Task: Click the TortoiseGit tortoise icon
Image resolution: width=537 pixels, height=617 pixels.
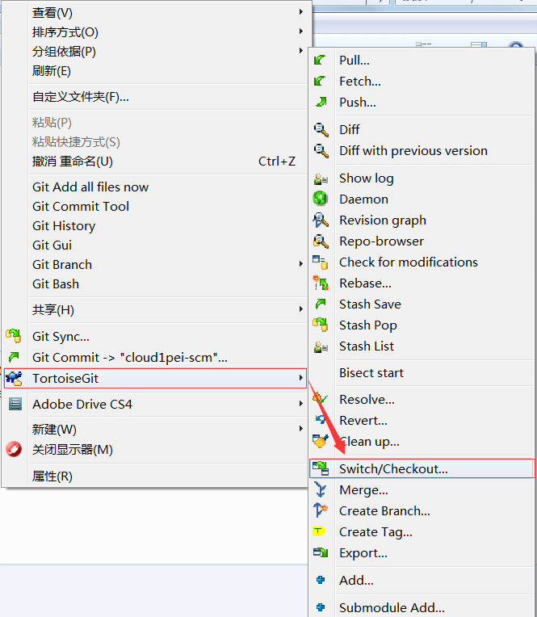Action: click(x=15, y=378)
